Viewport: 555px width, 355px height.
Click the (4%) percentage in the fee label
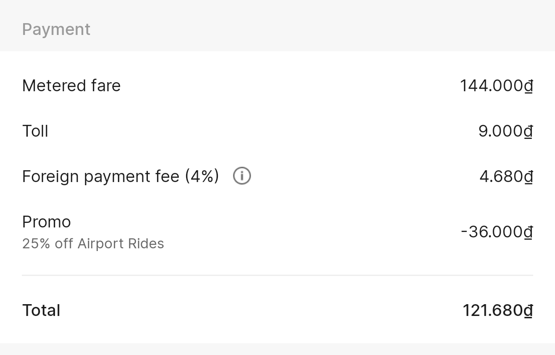click(x=202, y=176)
